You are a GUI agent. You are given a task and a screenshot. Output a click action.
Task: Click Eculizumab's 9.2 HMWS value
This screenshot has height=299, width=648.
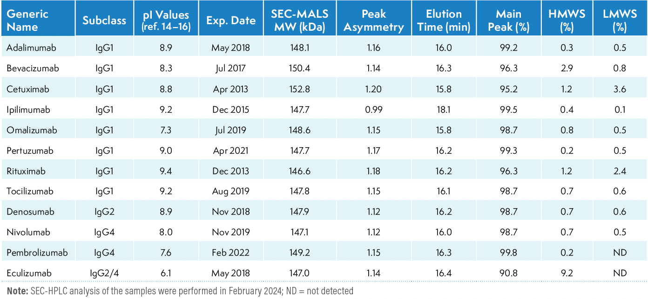[x=566, y=273]
